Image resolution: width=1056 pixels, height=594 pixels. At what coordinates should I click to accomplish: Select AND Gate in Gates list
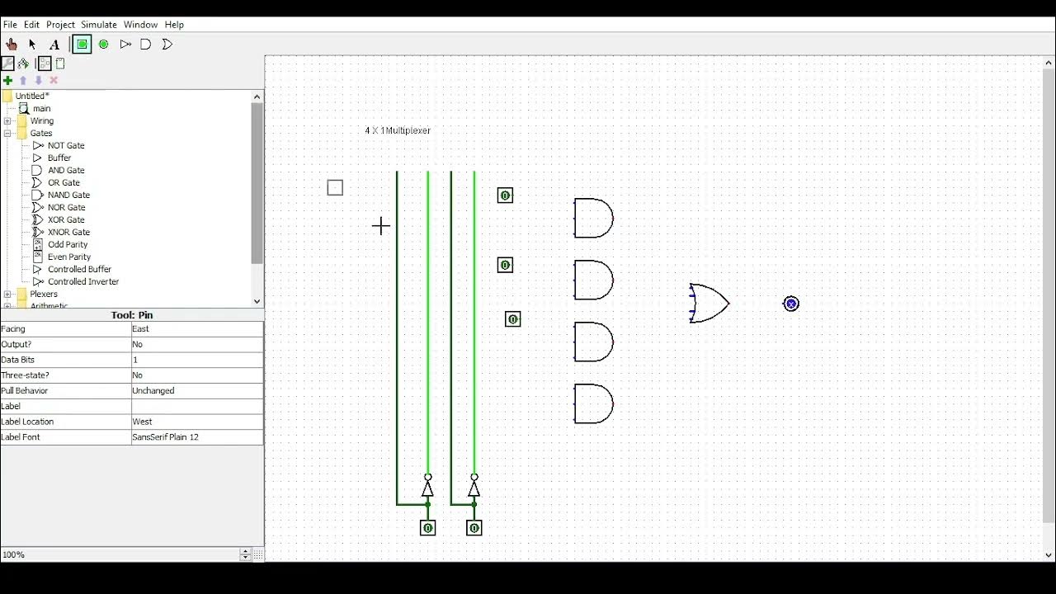66,170
